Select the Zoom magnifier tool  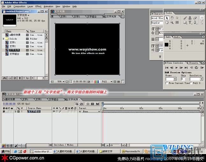(x=172, y=23)
